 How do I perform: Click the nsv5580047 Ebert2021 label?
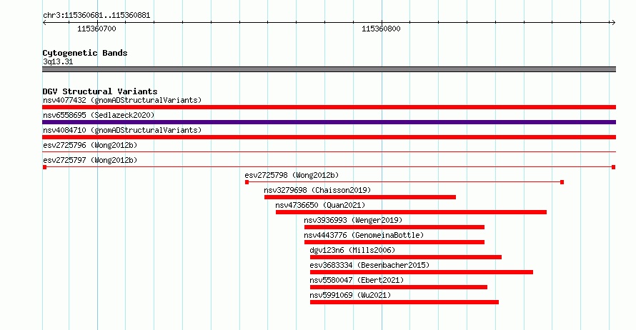click(357, 280)
